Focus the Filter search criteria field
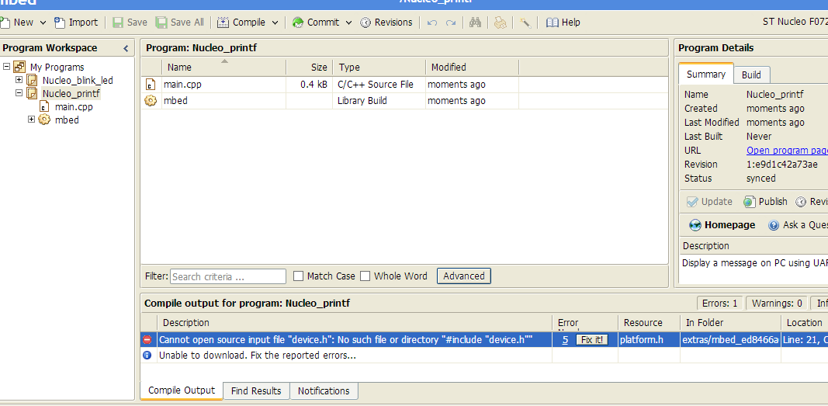This screenshot has width=828, height=406. tap(227, 276)
